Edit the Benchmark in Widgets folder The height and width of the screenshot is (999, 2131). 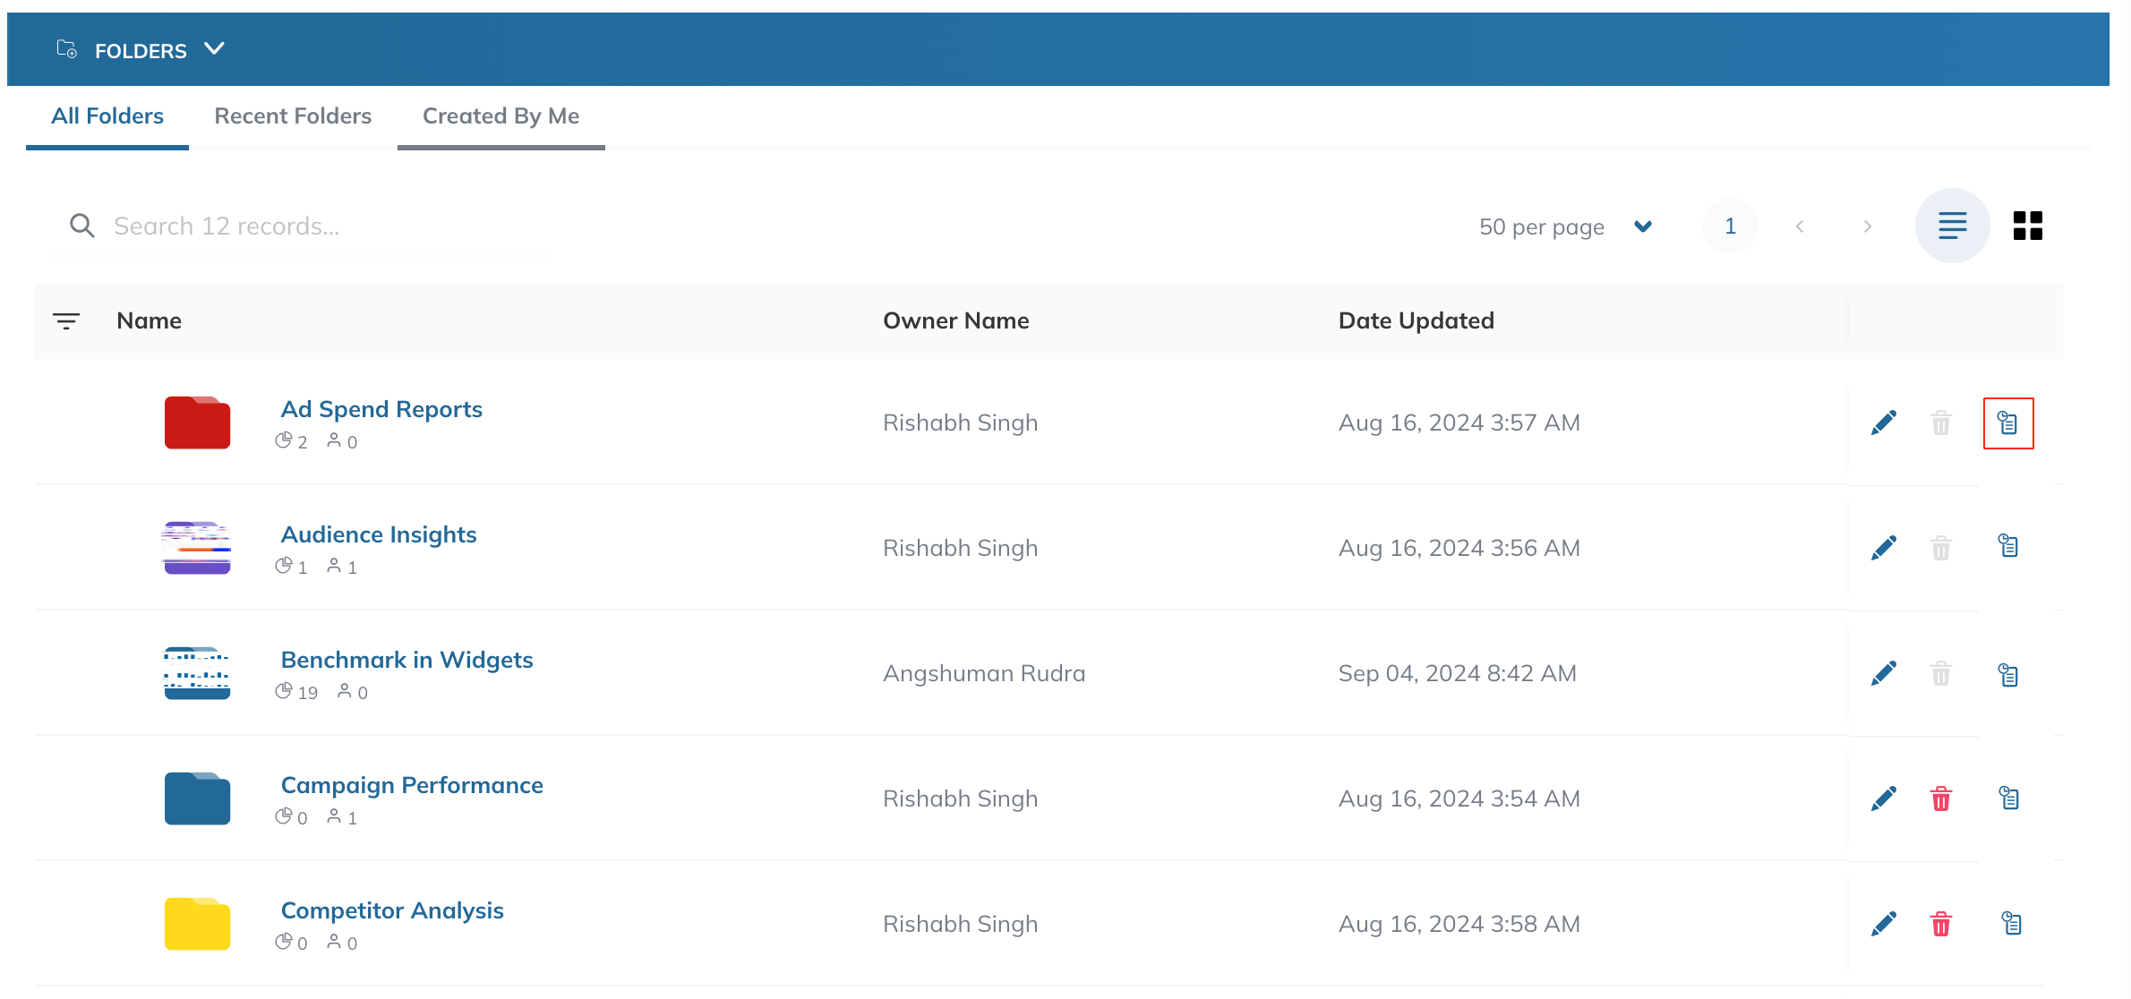coord(1884,673)
